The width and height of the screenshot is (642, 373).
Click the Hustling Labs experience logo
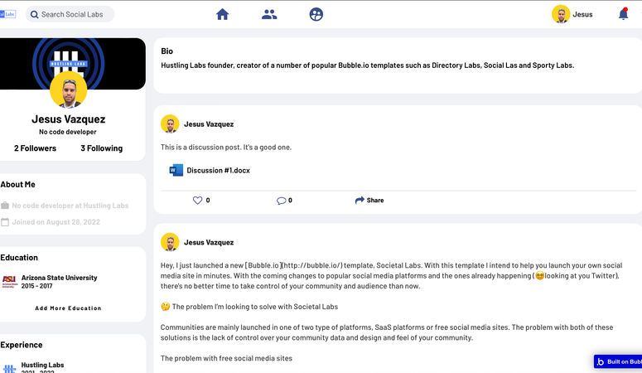click(9, 369)
